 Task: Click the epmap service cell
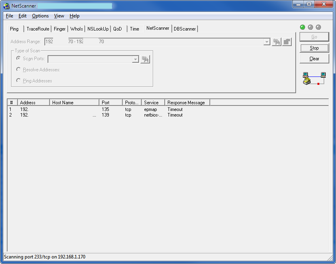click(x=150, y=109)
